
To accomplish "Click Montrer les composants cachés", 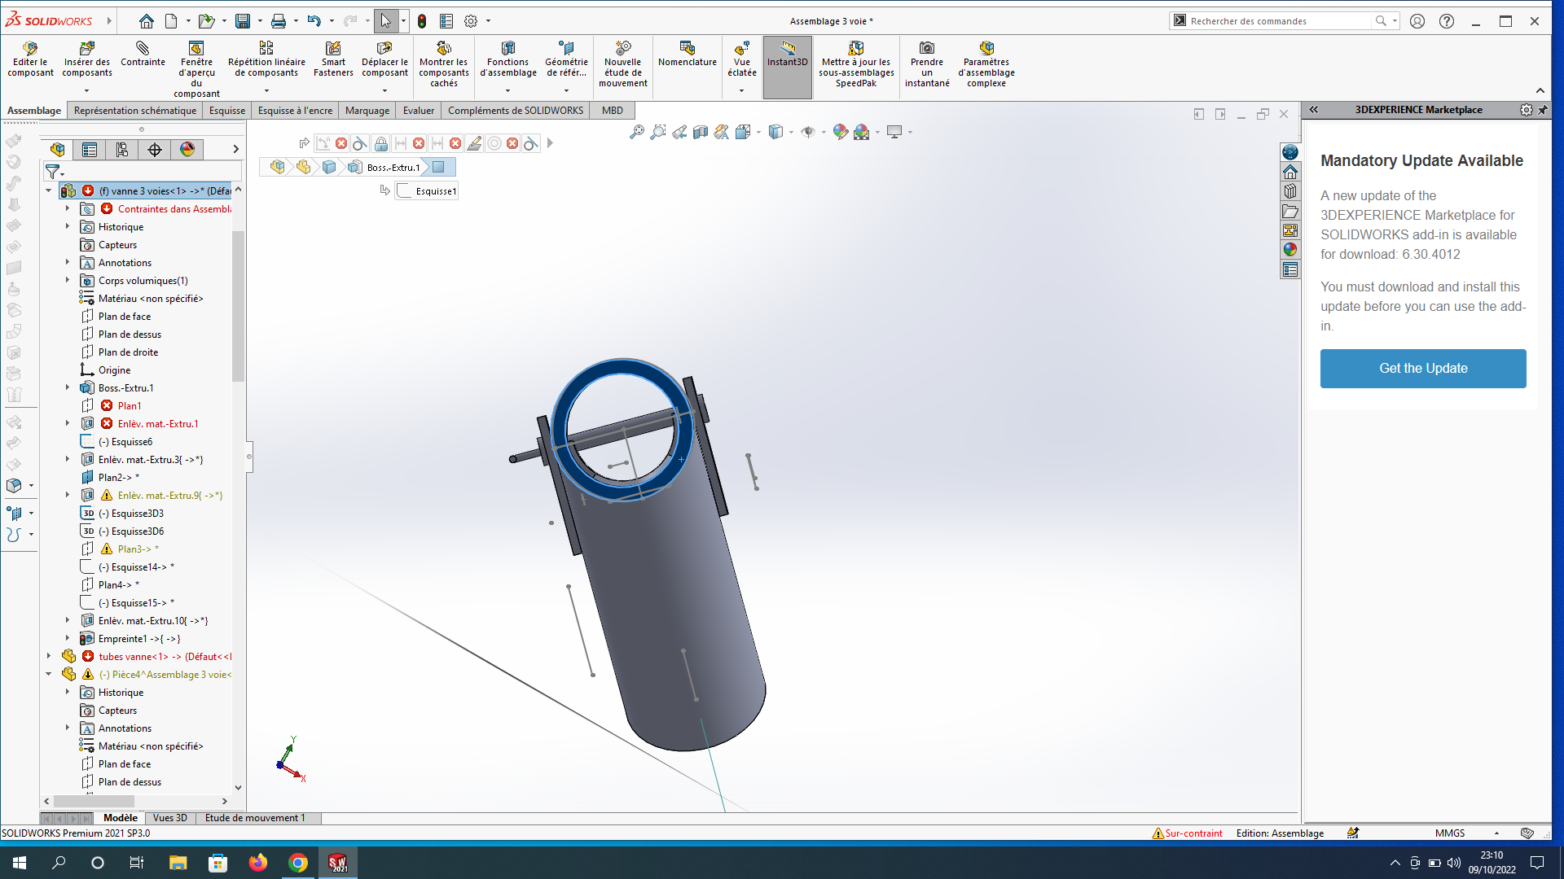I will [x=443, y=64].
